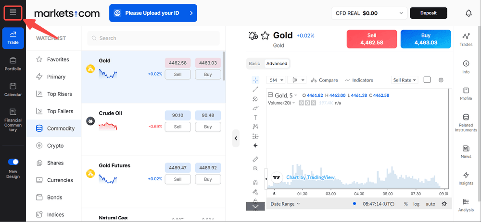This screenshot has width=481, height=222.
Task: Set a price alert for Gold
Action: click(x=253, y=36)
